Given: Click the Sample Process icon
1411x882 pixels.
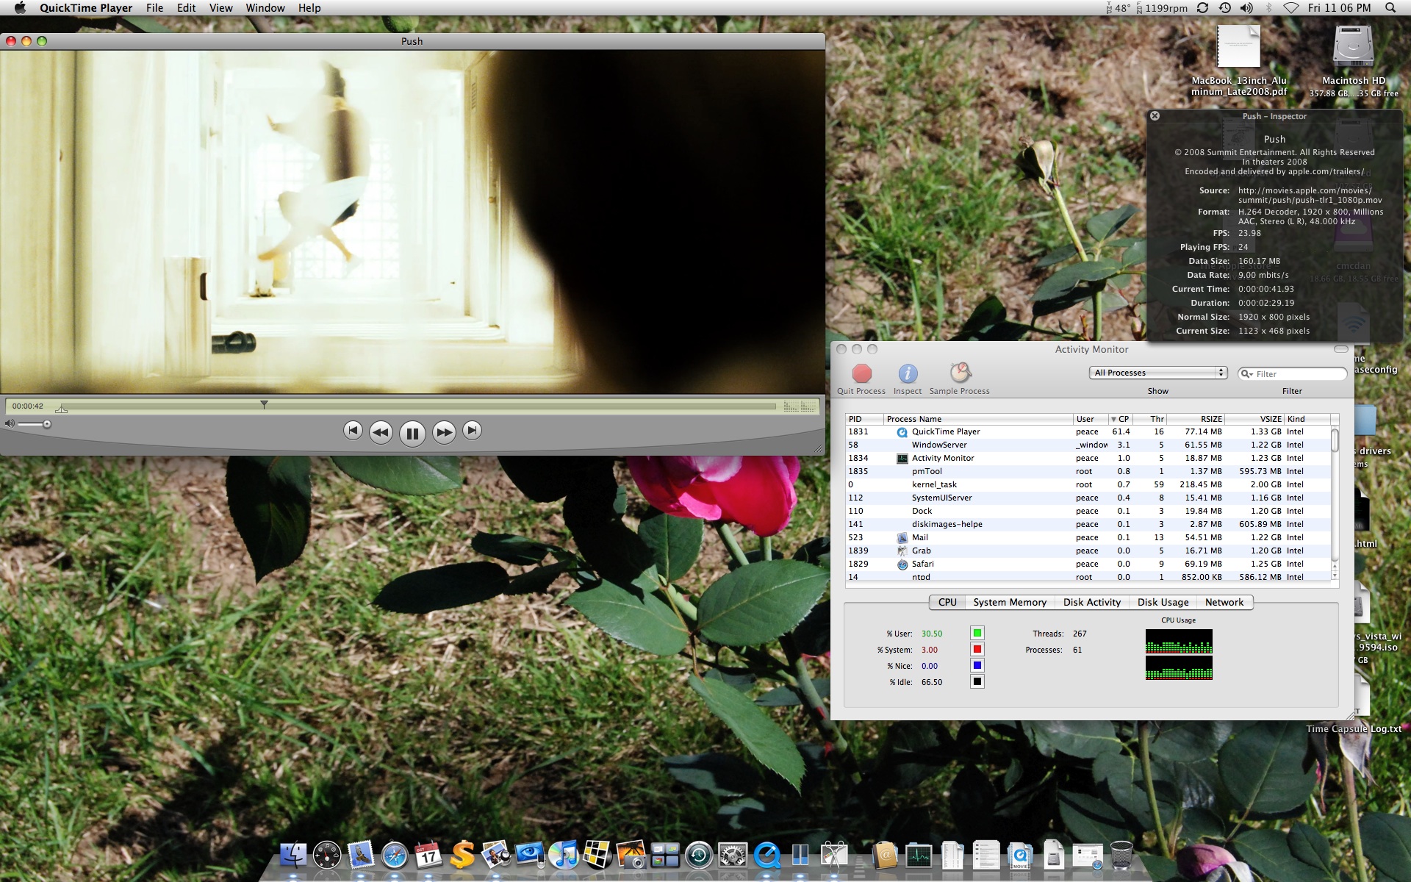Looking at the screenshot, I should pyautogui.click(x=960, y=373).
